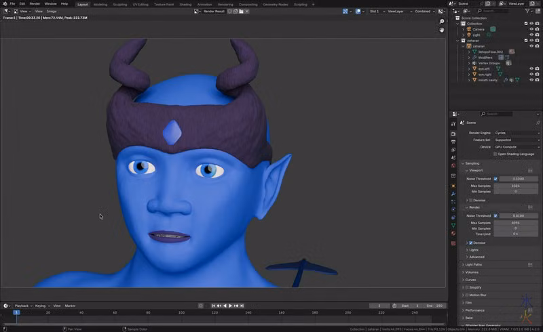
Task: Switch to the Sculpting workspace tab
Action: point(120,5)
